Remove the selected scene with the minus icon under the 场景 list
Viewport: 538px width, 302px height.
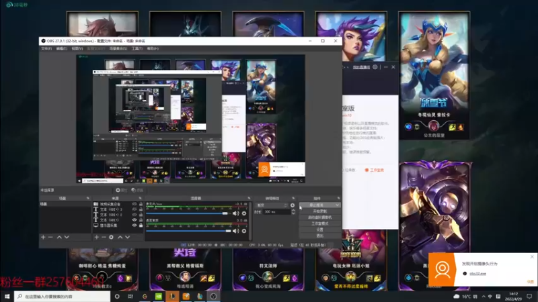pyautogui.click(x=50, y=237)
